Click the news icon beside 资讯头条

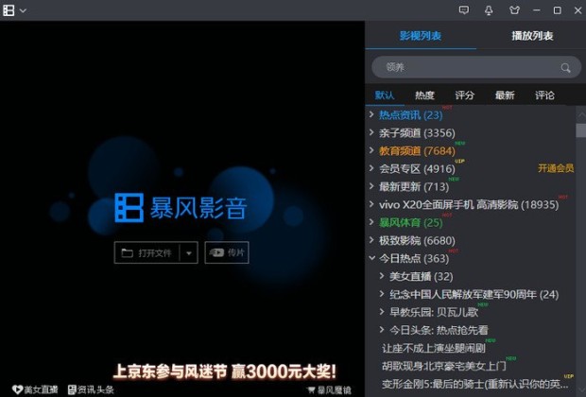coord(72,389)
